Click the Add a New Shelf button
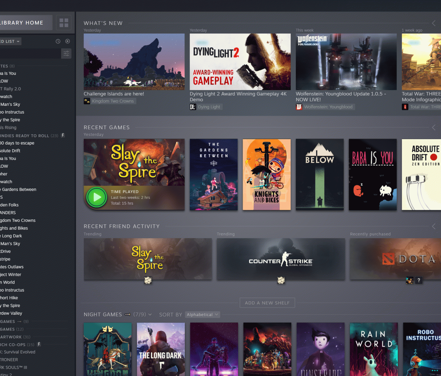This screenshot has width=441, height=376. click(x=267, y=303)
